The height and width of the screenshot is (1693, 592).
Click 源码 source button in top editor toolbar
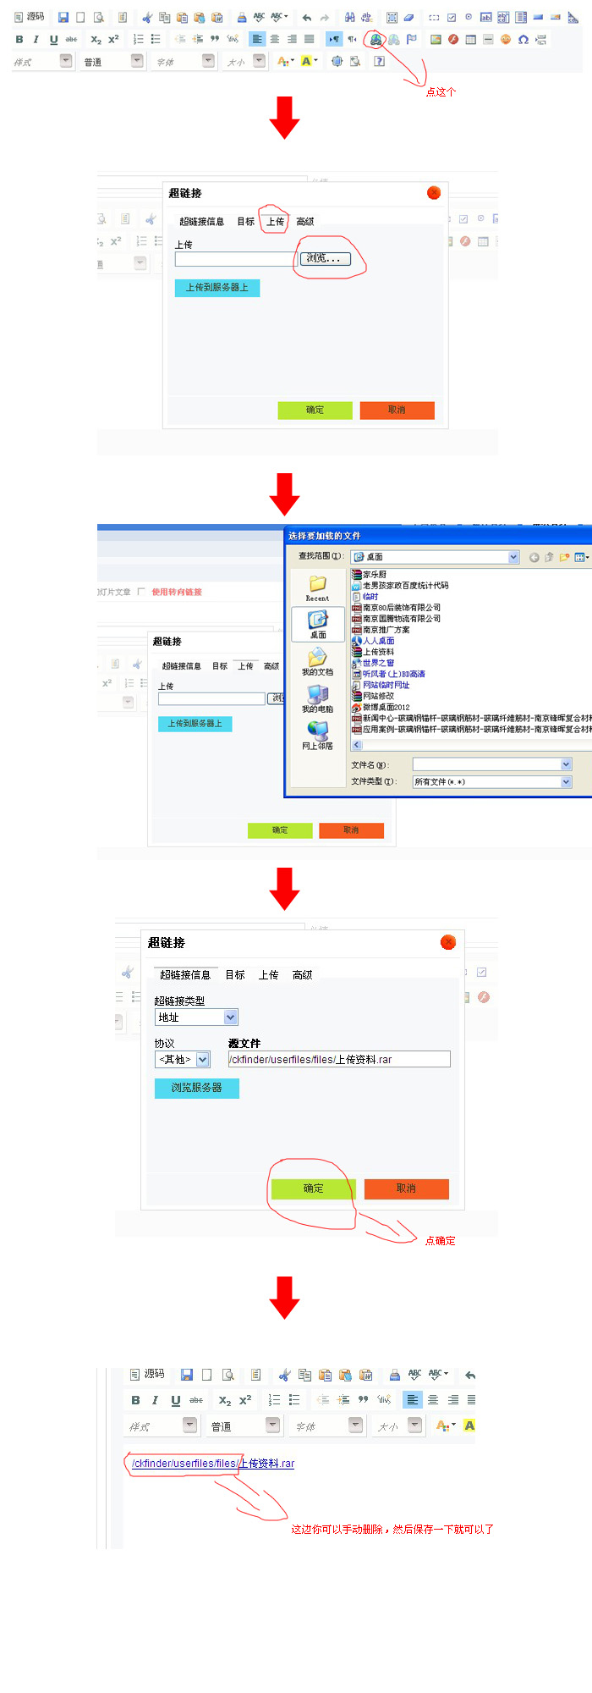pos(29,17)
